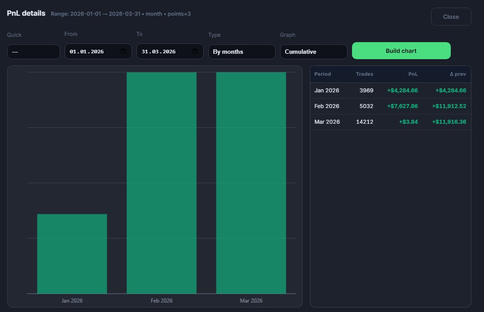Click PnL value +$7,627.86
This screenshot has height=312, width=484.
click(402, 106)
